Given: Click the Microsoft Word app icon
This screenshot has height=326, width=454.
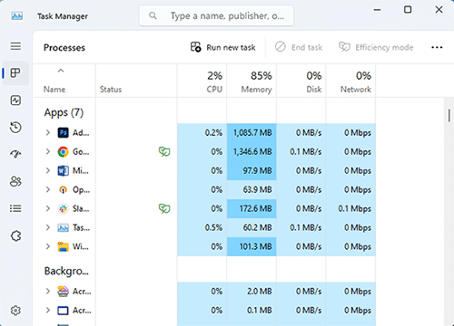Looking at the screenshot, I should (x=63, y=170).
